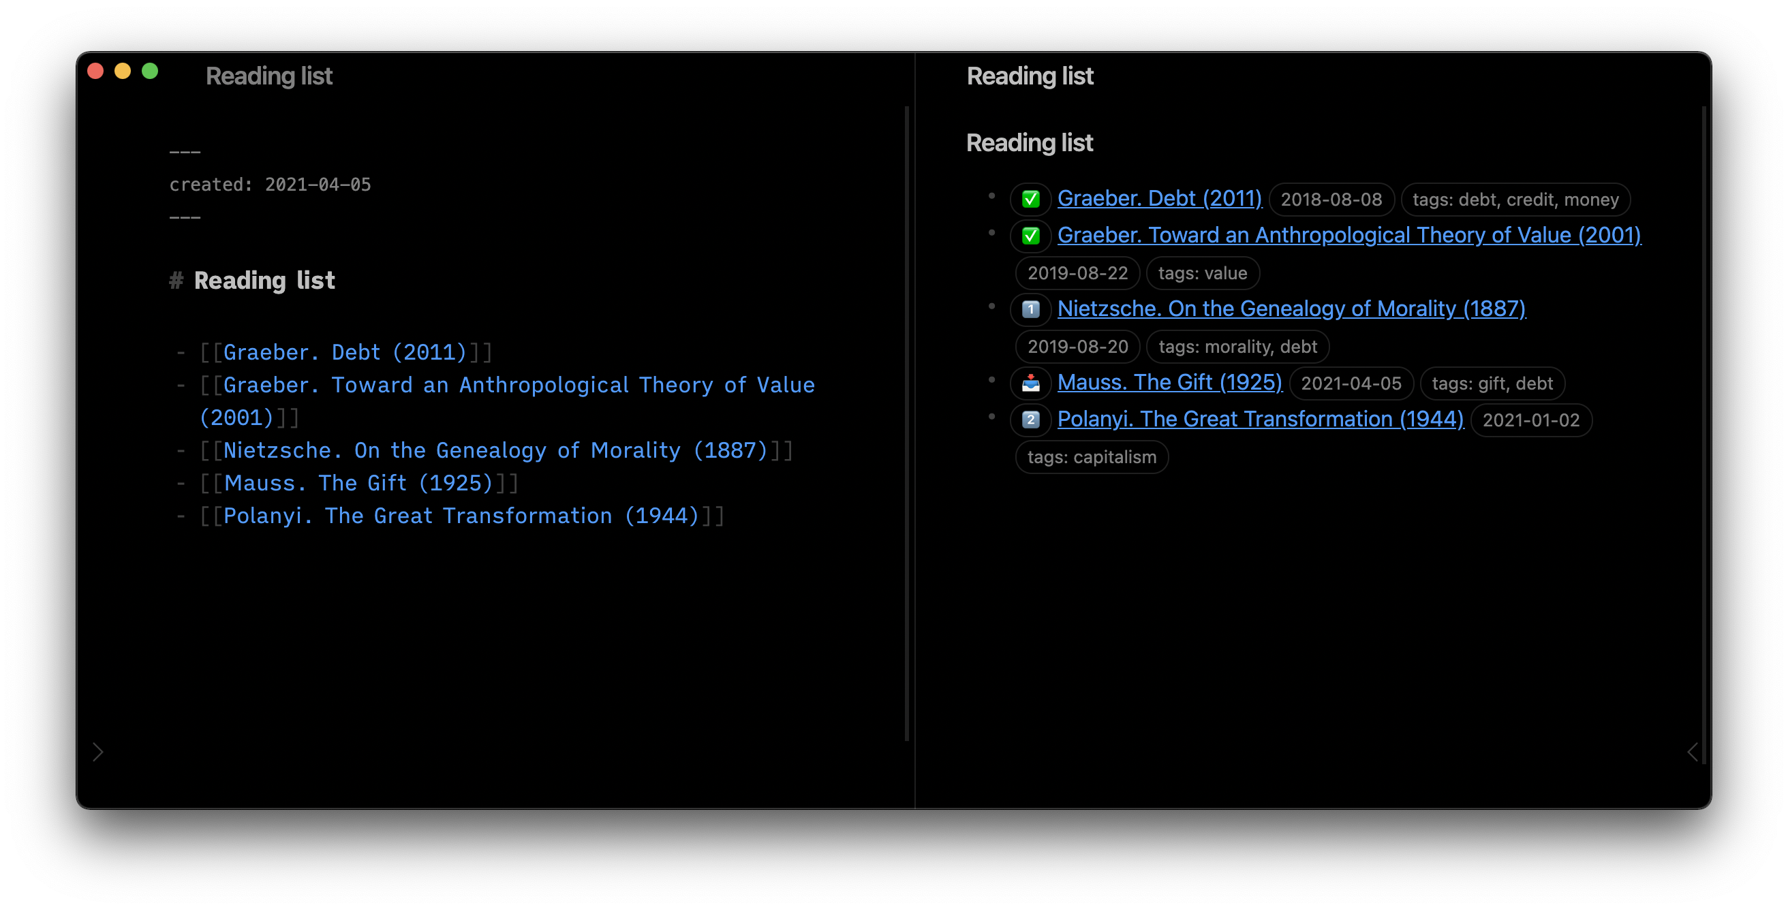Click the green macOS fullscreen button
Image resolution: width=1788 pixels, height=910 pixels.
pyautogui.click(x=150, y=72)
